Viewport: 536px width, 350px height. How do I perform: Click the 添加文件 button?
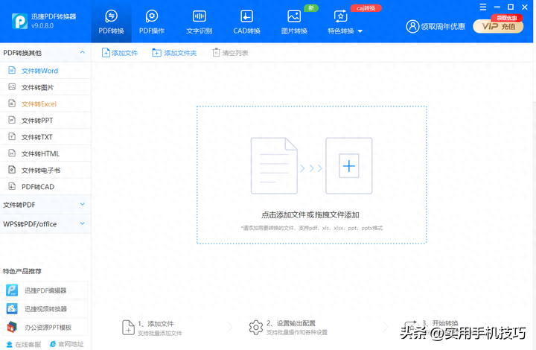tap(120, 53)
